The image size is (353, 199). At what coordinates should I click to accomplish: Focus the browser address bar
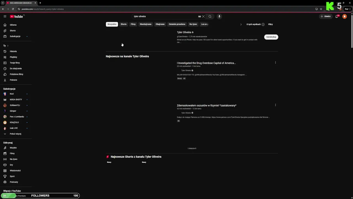click(165, 9)
